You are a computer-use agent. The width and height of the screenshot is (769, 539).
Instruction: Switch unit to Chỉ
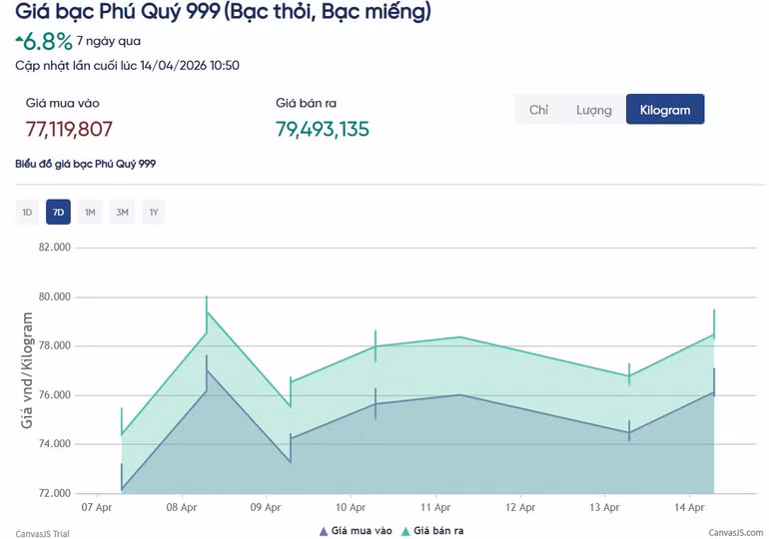[538, 110]
